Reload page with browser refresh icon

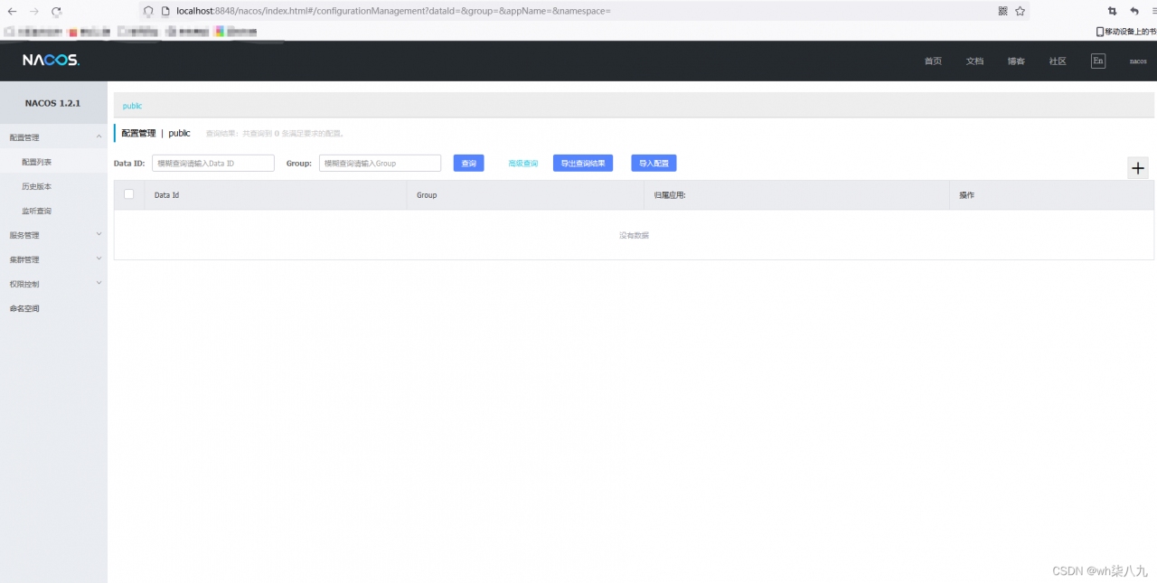pyautogui.click(x=56, y=11)
